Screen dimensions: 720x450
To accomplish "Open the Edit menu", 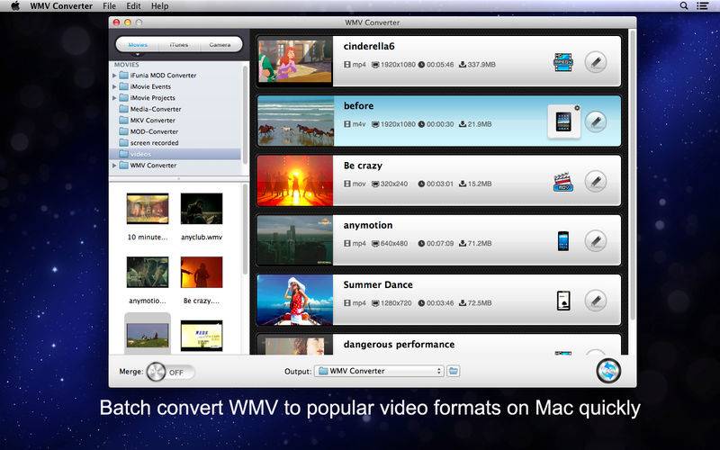I will 133,6.
